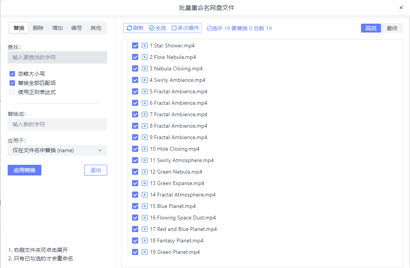Viewport: 410px width, 268px height.
Task: Select the 最终 view mode
Action: [392, 28]
